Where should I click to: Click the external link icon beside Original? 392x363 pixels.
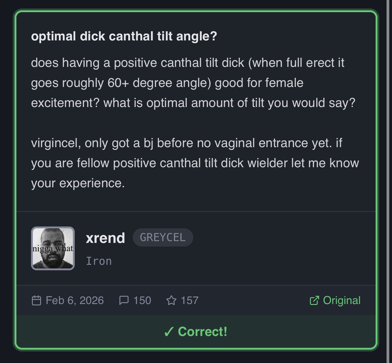314,300
